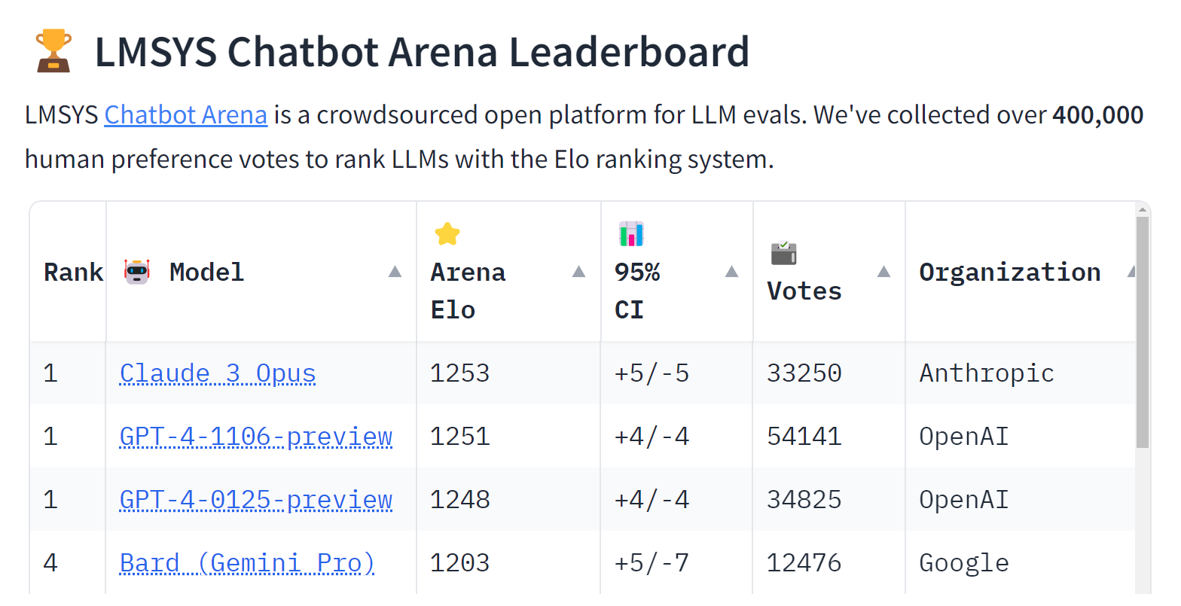This screenshot has height=606, width=1181.
Task: Sort table by Model column arrow
Action: (395, 272)
